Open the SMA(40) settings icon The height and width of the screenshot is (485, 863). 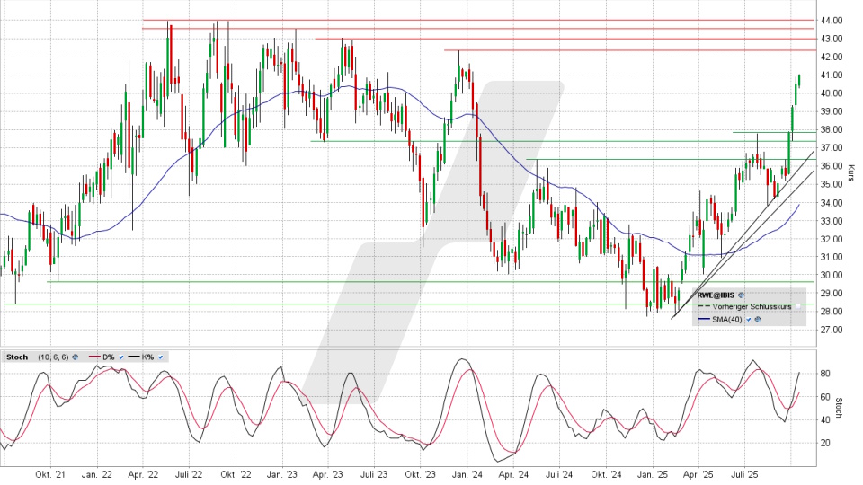757,319
